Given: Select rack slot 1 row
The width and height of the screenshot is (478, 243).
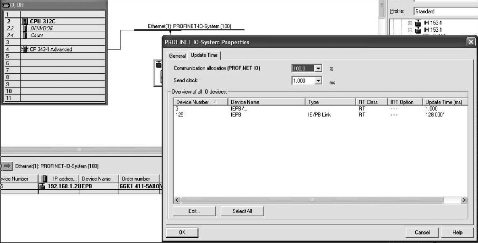Looking at the screenshot, I should point(55,14).
